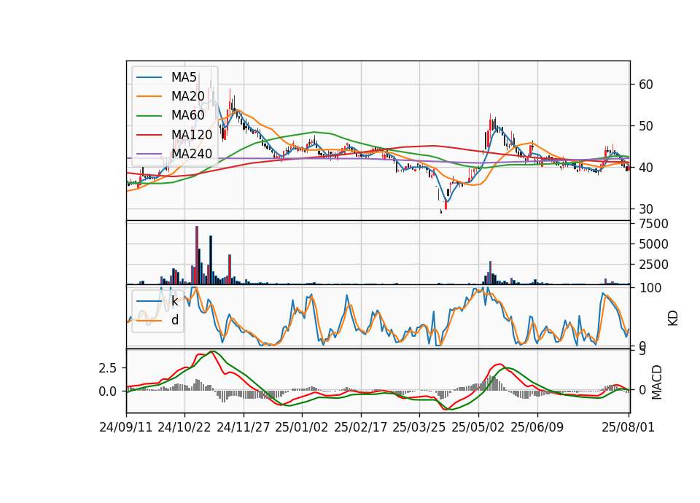Image resolution: width=700 pixels, height=503 pixels.
Task: Click the KD axis value 100
Action: (x=650, y=288)
